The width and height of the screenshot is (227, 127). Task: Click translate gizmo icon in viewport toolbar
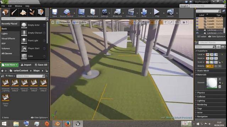(x=131, y=22)
